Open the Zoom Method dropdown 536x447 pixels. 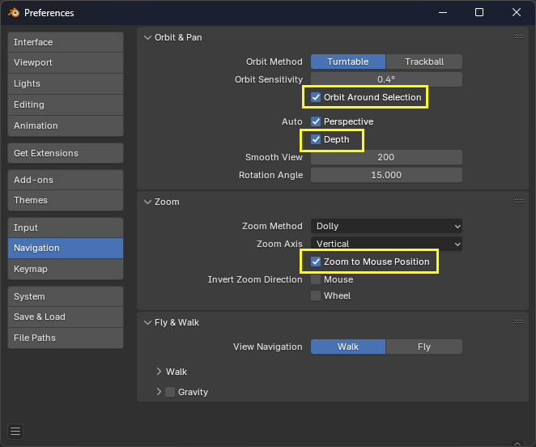386,226
